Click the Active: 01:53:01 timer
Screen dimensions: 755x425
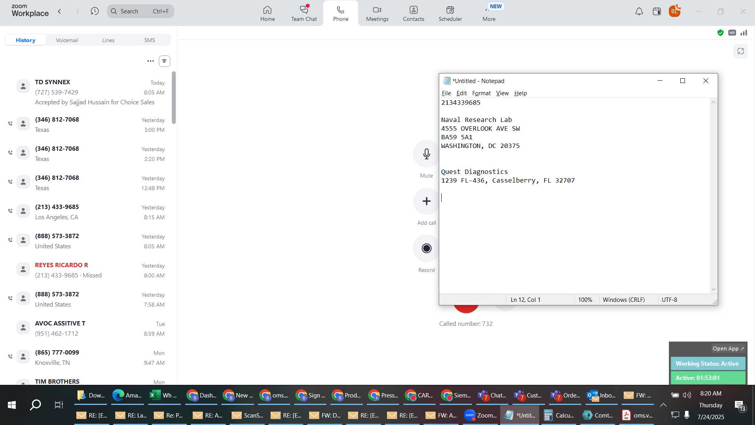pyautogui.click(x=707, y=378)
